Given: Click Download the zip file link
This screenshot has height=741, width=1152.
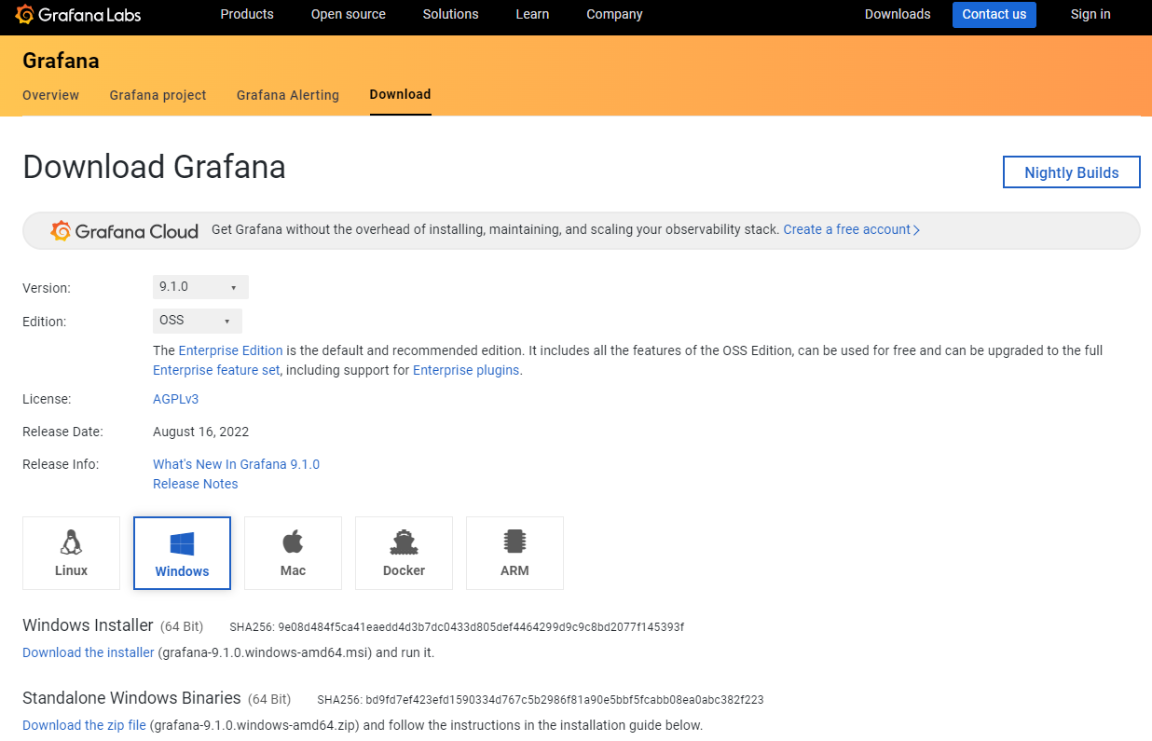Looking at the screenshot, I should [x=84, y=725].
